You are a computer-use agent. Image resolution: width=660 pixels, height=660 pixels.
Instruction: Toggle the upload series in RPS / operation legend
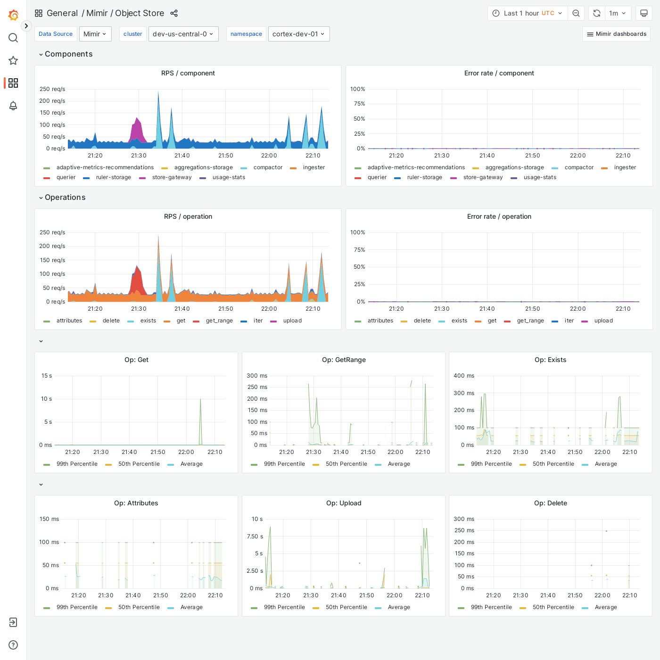click(292, 321)
